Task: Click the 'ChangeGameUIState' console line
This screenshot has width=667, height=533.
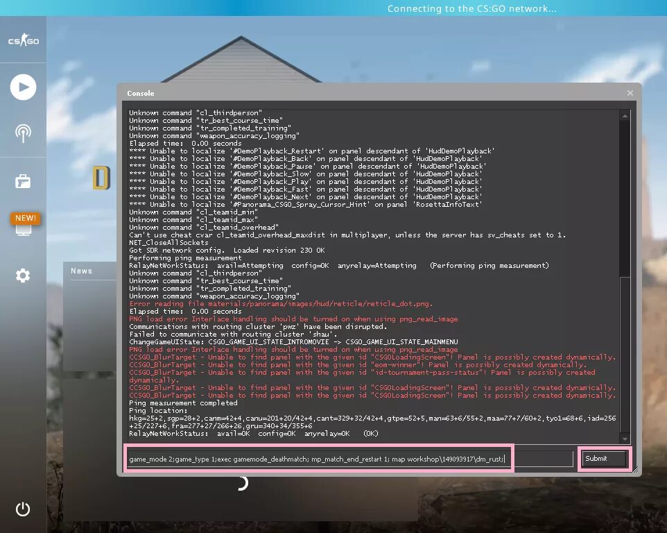Action: click(293, 342)
